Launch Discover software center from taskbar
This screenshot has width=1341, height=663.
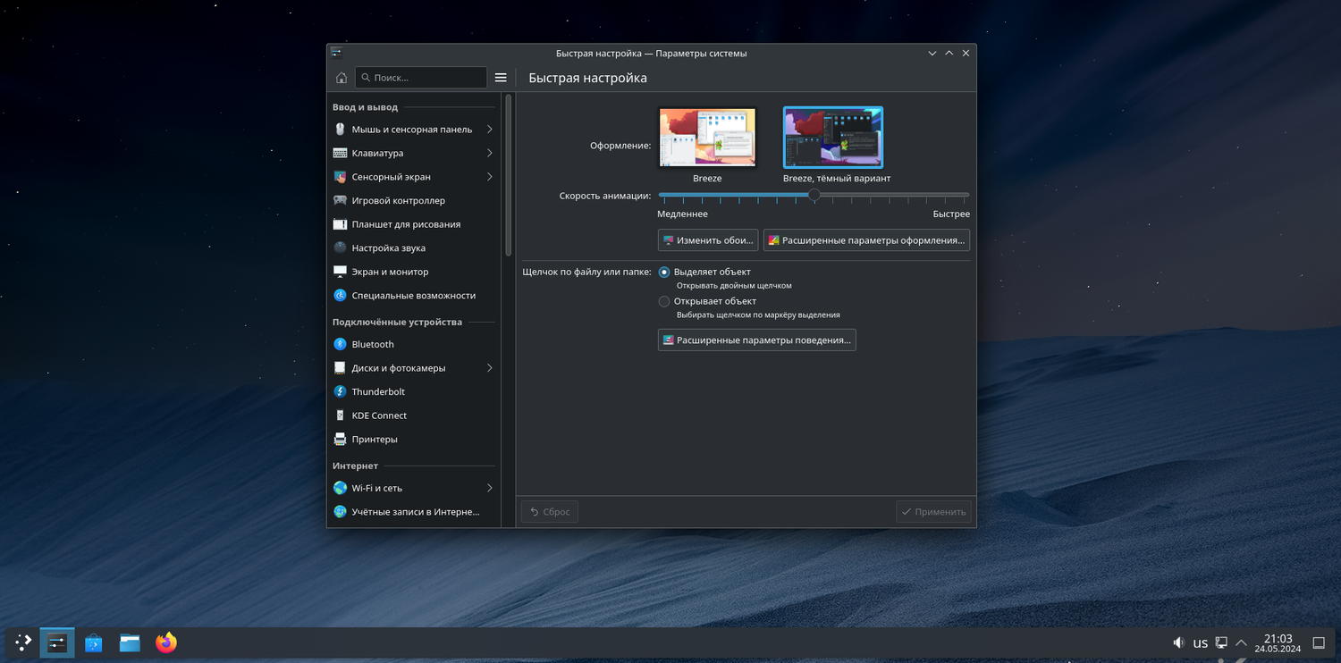coord(94,642)
